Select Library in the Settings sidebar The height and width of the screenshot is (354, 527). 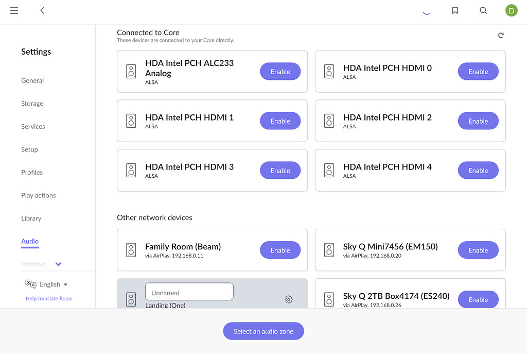31,218
